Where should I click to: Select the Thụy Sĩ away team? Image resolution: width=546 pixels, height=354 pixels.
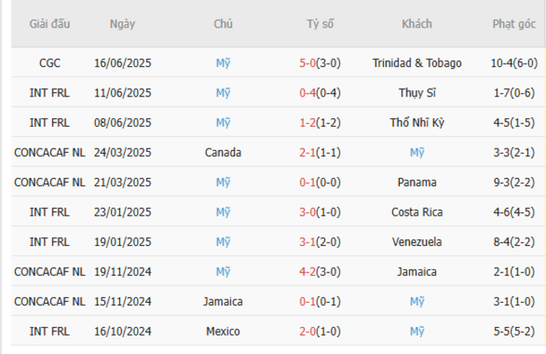click(x=417, y=93)
